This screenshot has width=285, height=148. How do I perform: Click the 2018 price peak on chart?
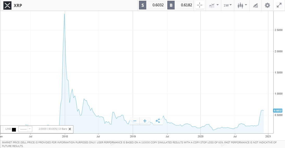(x=64, y=14)
